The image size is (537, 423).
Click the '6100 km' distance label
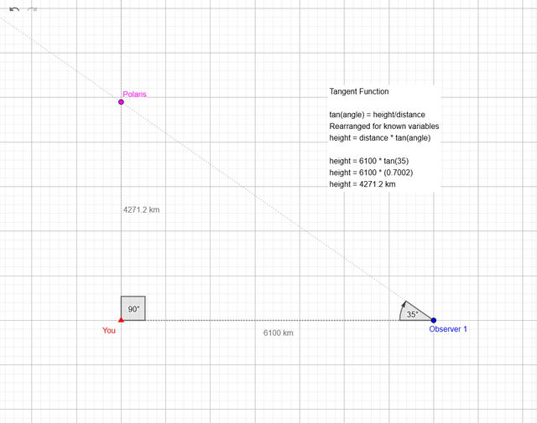point(278,333)
